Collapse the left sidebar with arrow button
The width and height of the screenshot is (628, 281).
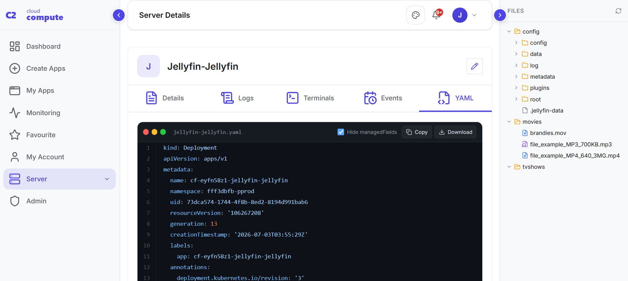coord(119,15)
